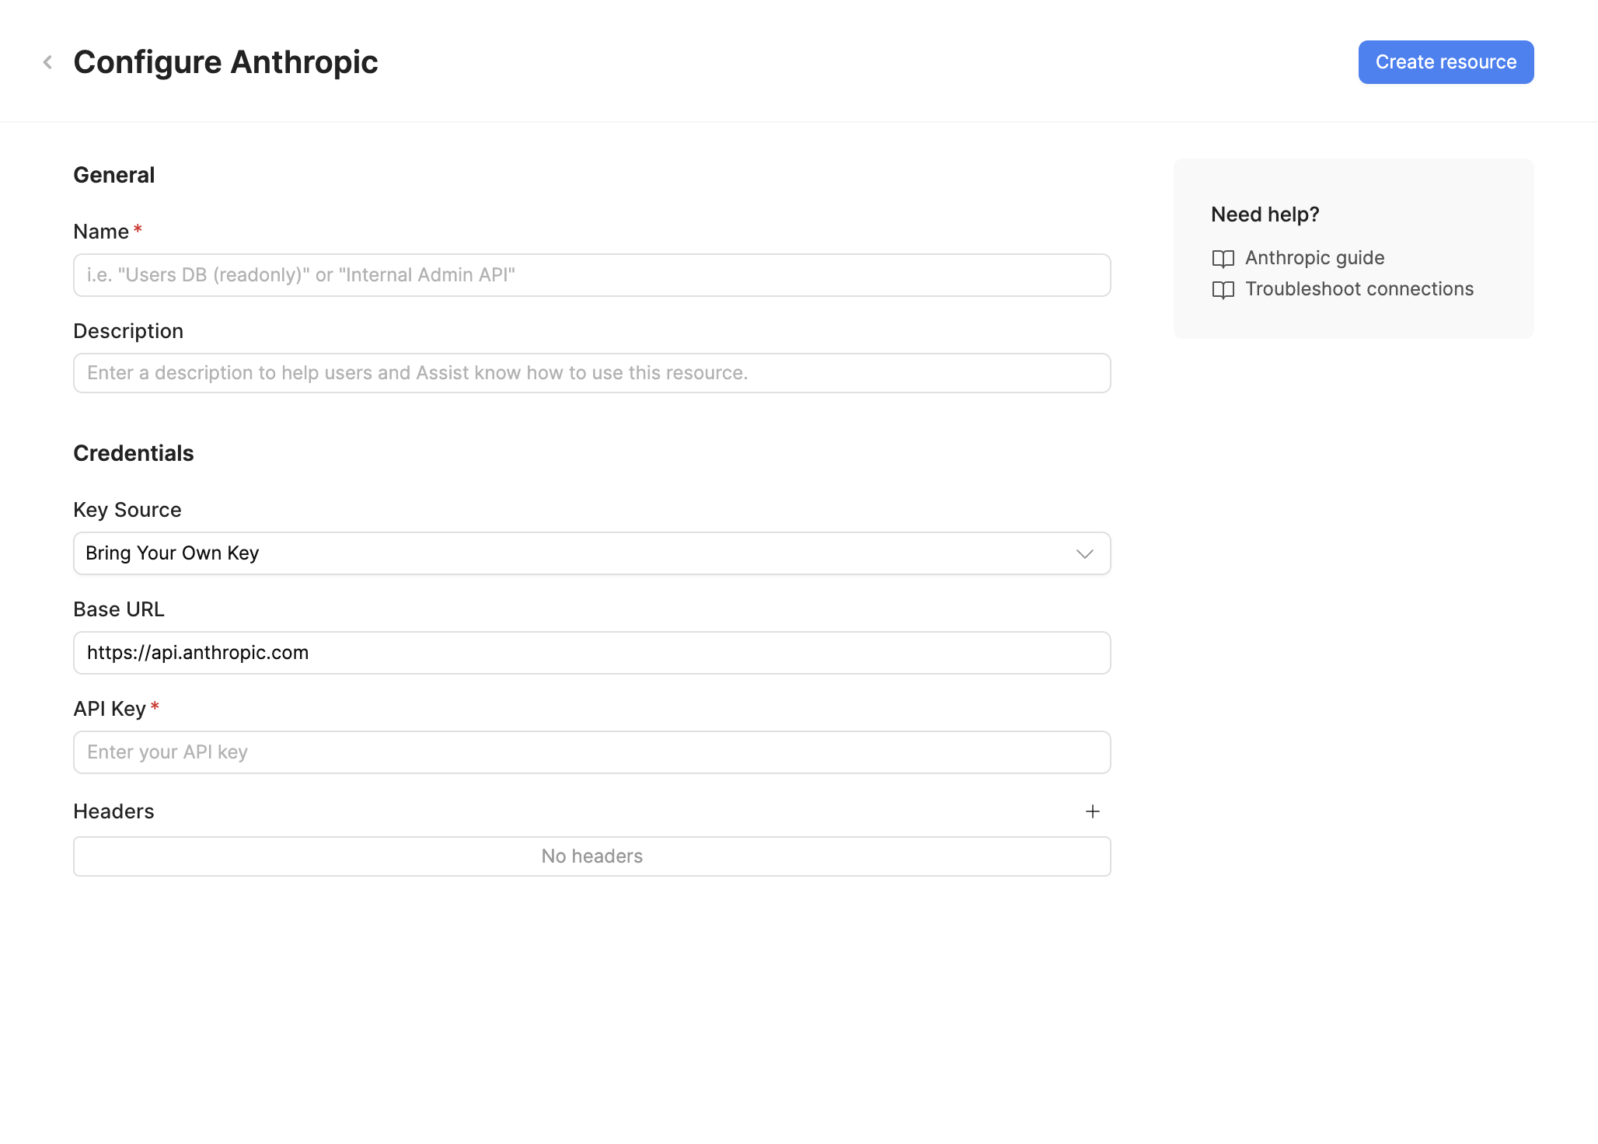
Task: Click the Create resource button
Action: [x=1445, y=61]
